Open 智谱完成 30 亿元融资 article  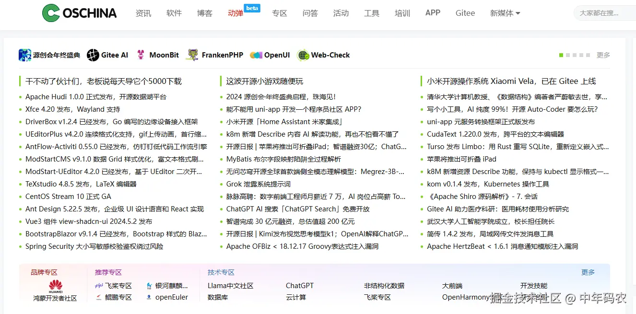(291, 221)
